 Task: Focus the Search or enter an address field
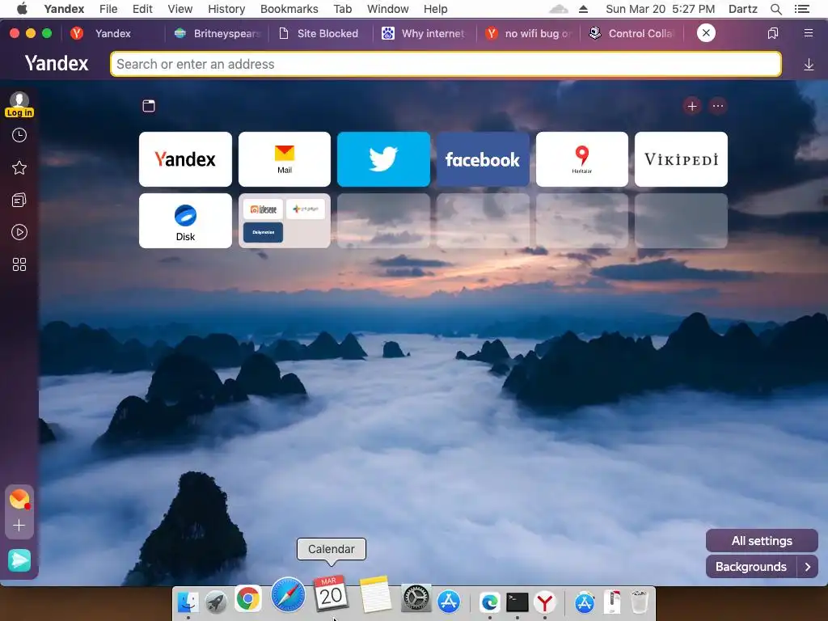(446, 64)
